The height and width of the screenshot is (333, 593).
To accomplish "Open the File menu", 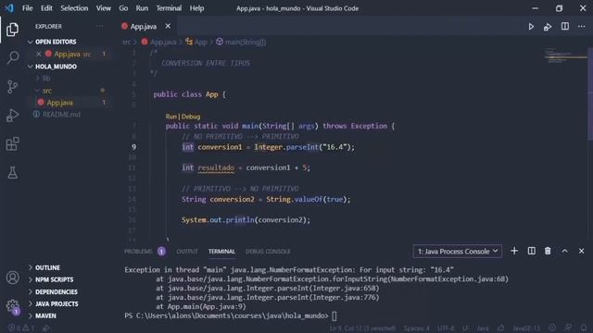I will point(27,8).
